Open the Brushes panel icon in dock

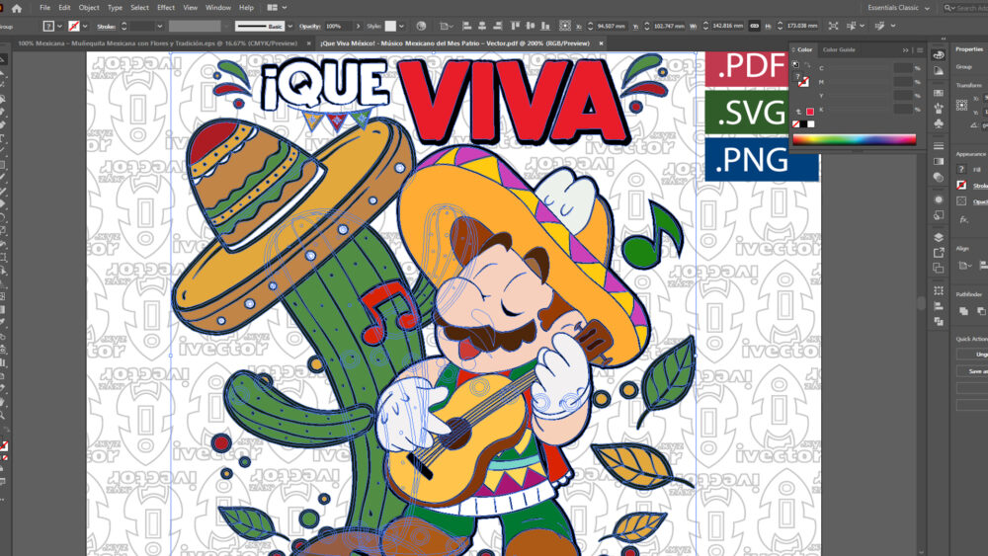click(x=939, y=109)
